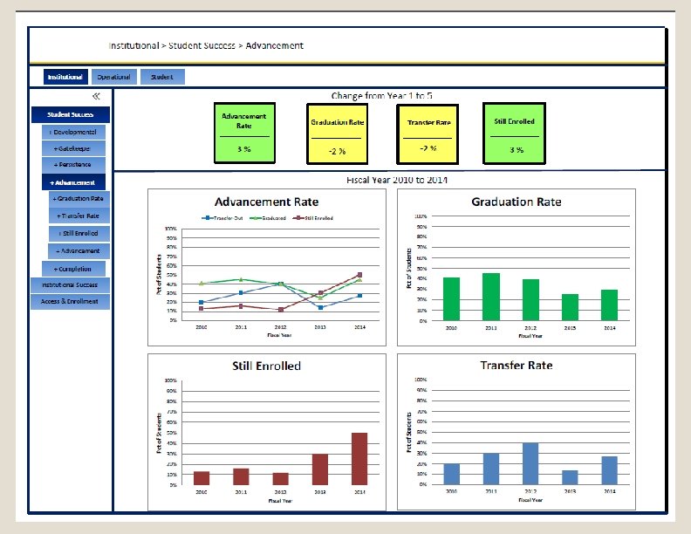This screenshot has width=691, height=534.
Task: Click the green Advancement Rate indicator tile
Action: click(x=244, y=133)
